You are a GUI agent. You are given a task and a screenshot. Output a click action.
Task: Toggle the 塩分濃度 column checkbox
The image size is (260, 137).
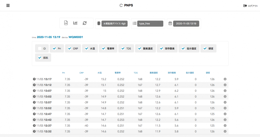183,48
